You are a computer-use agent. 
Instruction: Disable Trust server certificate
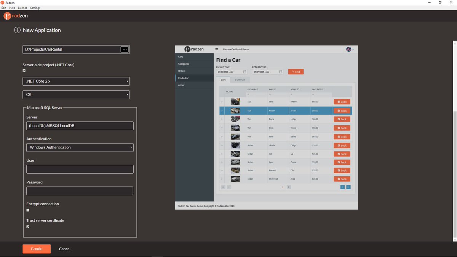pos(28,227)
